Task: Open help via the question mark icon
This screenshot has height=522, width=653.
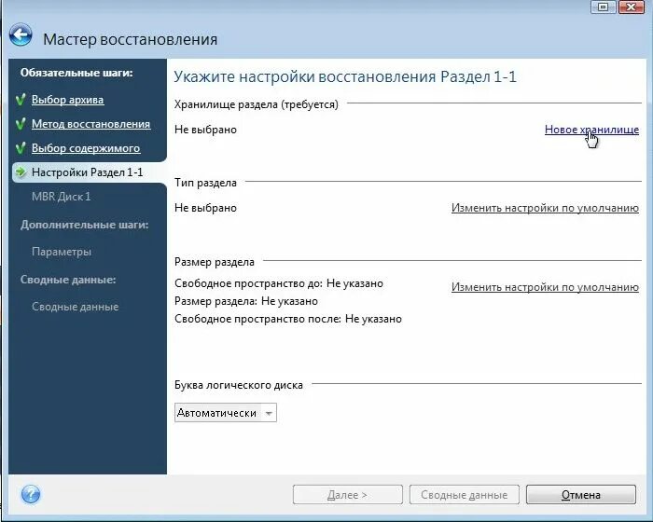Action: [31, 495]
